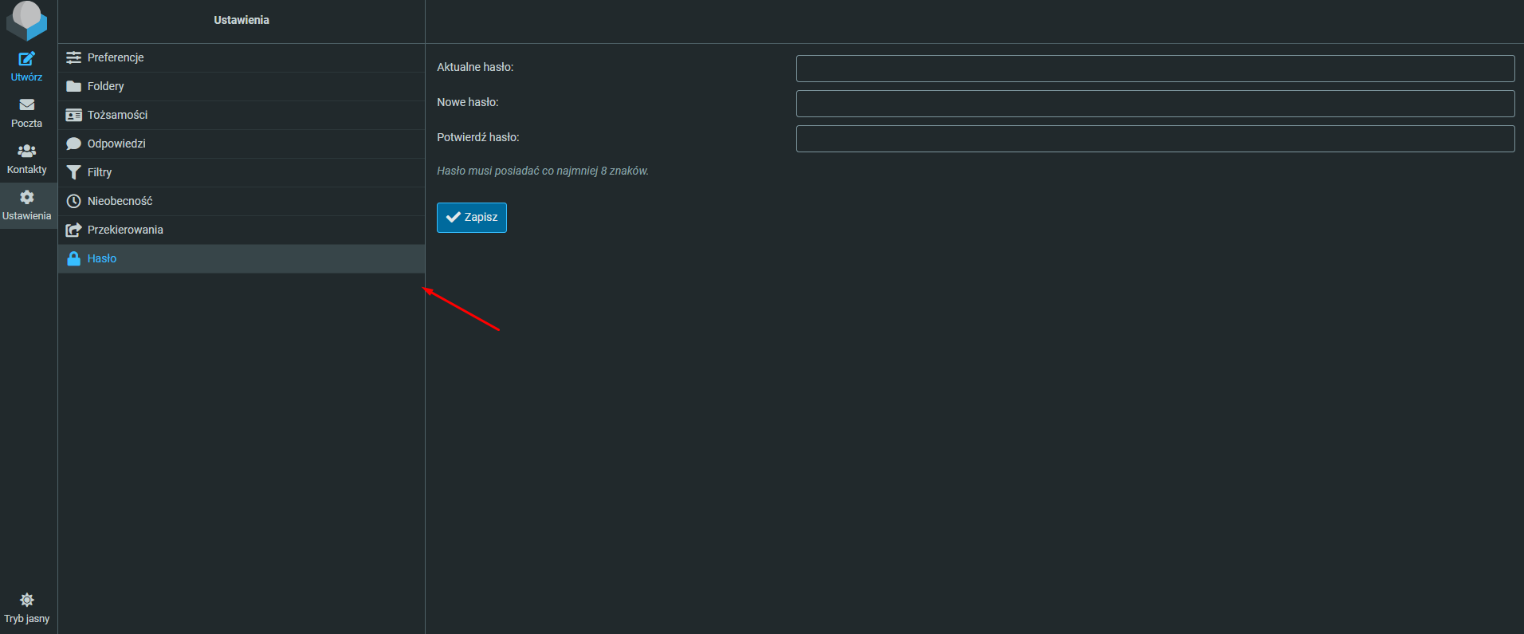Click the Preferencje sliders icon
This screenshot has height=634, width=1524.
(x=74, y=57)
